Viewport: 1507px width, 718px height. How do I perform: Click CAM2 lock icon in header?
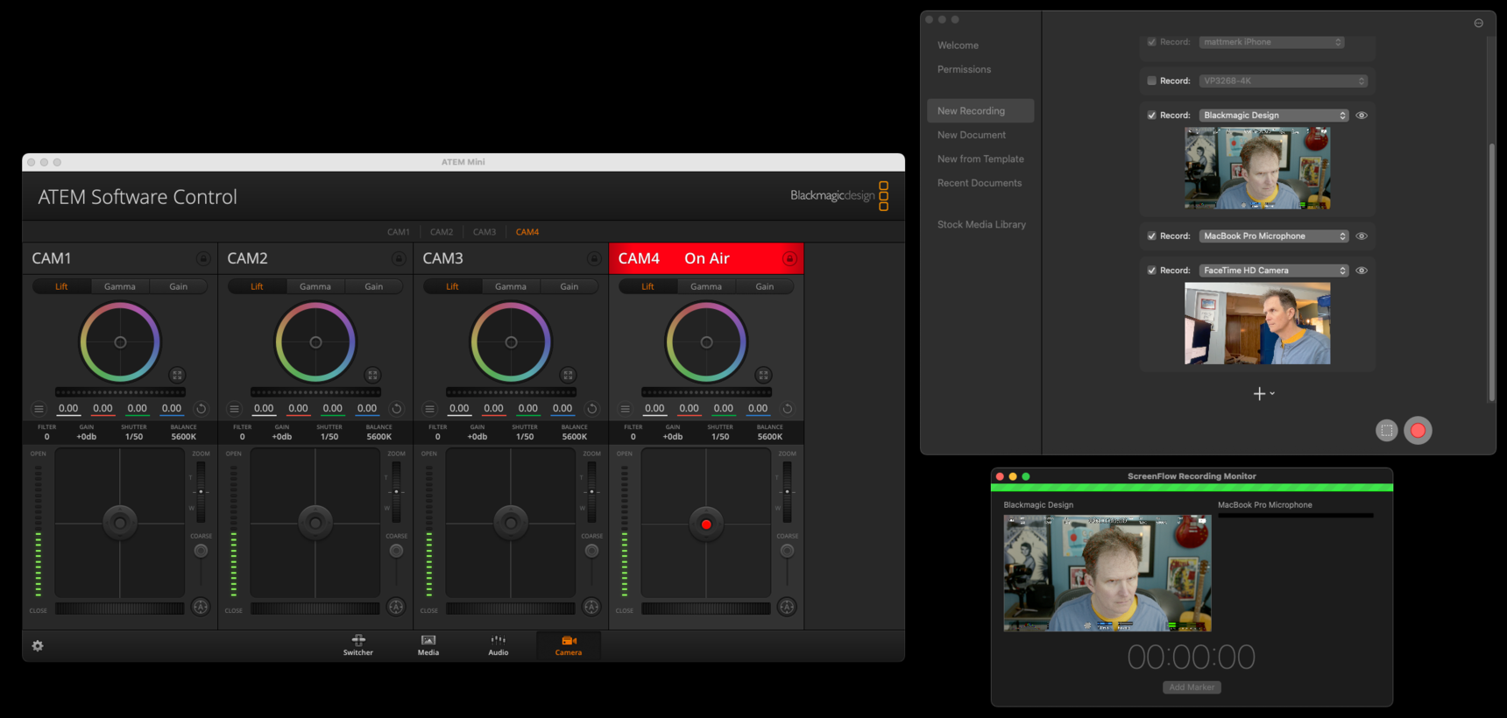(x=399, y=258)
